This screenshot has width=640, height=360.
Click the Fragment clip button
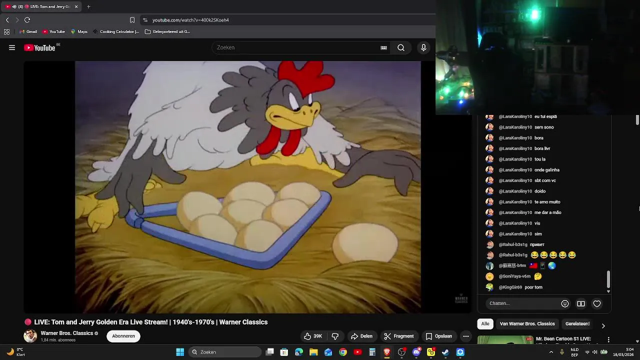[398, 336]
